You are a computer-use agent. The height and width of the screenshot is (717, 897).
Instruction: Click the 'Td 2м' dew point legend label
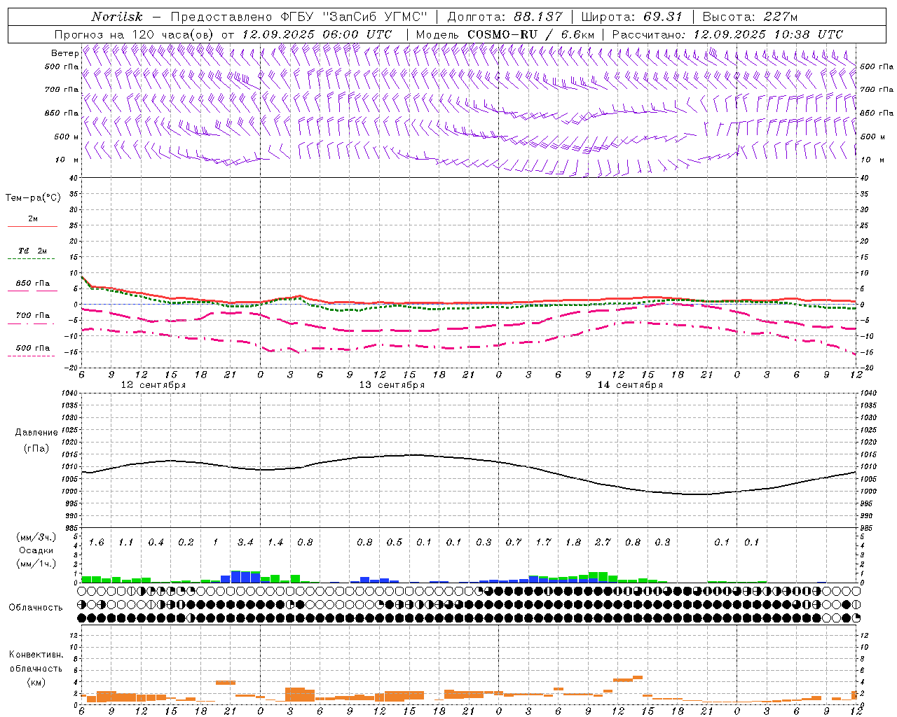(32, 251)
